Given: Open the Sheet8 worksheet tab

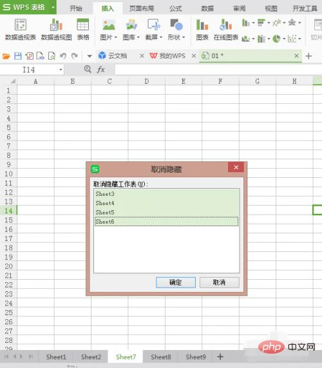Looking at the screenshot, I should pyautogui.click(x=161, y=357).
